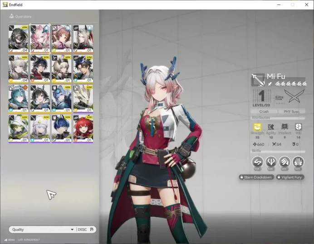Screen dimensions: 314x244
Task: Pick the brown-haired operator with purple bow
Action: tap(61, 39)
